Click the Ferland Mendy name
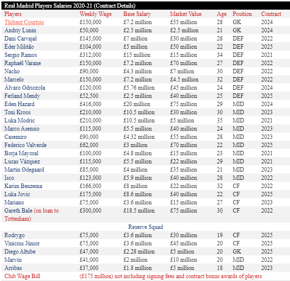The height and width of the screenshot is (281, 290). pos(22,96)
